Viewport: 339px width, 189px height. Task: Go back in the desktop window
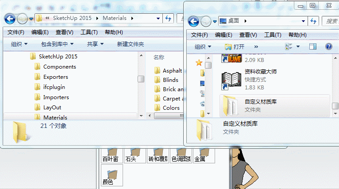[x=193, y=21]
